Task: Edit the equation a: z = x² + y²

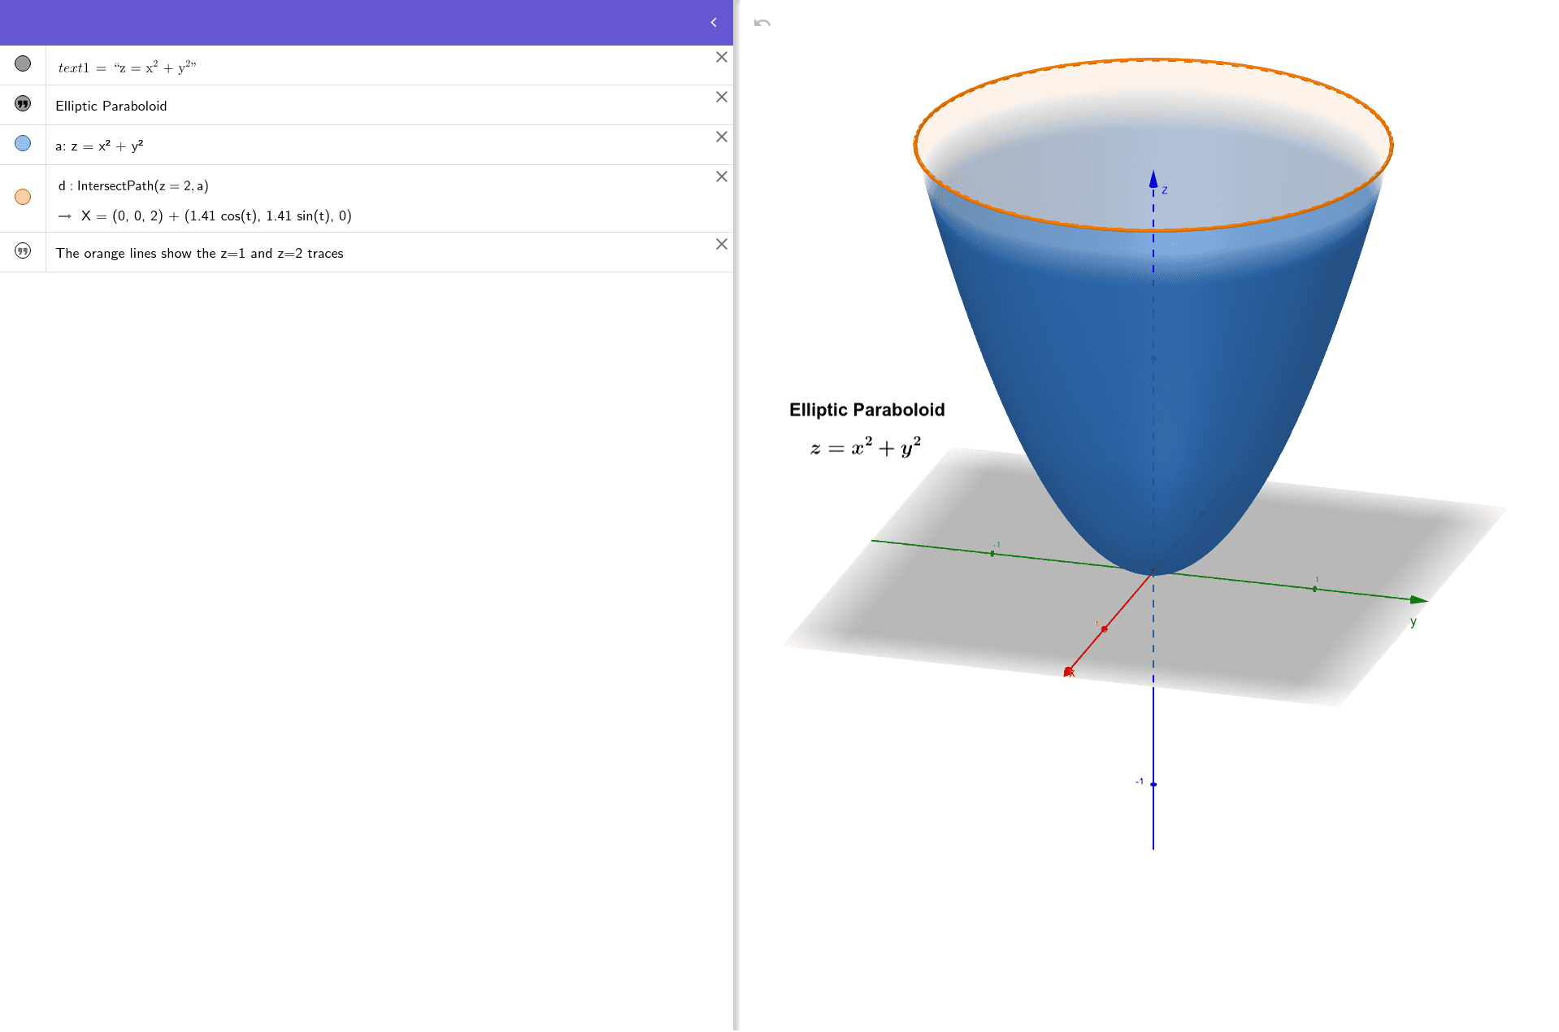Action: click(99, 146)
